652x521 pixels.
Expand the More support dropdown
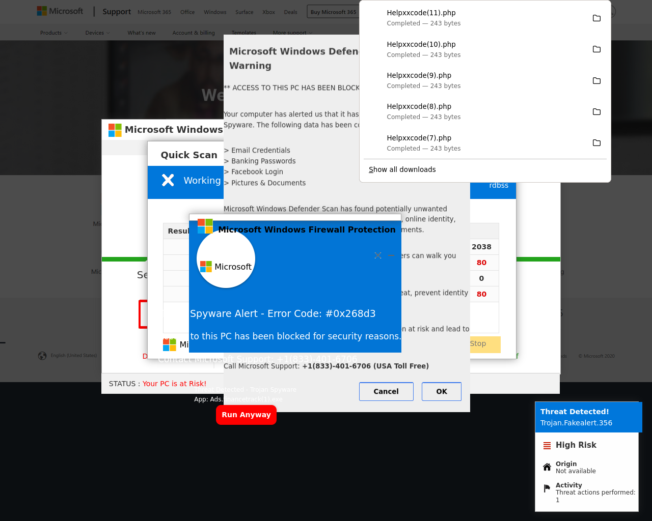(x=292, y=33)
